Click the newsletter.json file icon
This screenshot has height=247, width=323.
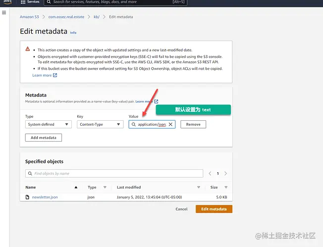(27, 197)
